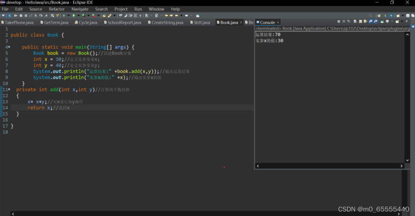415x216 pixels.
Task: Expand the Back navigation history dropdown
Action: (x=181, y=16)
